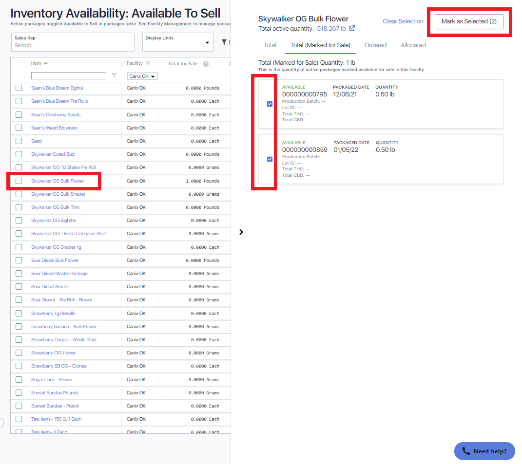Viewport: 522px width, 464px height.
Task: Switch to the Allocated tab
Action: click(413, 45)
